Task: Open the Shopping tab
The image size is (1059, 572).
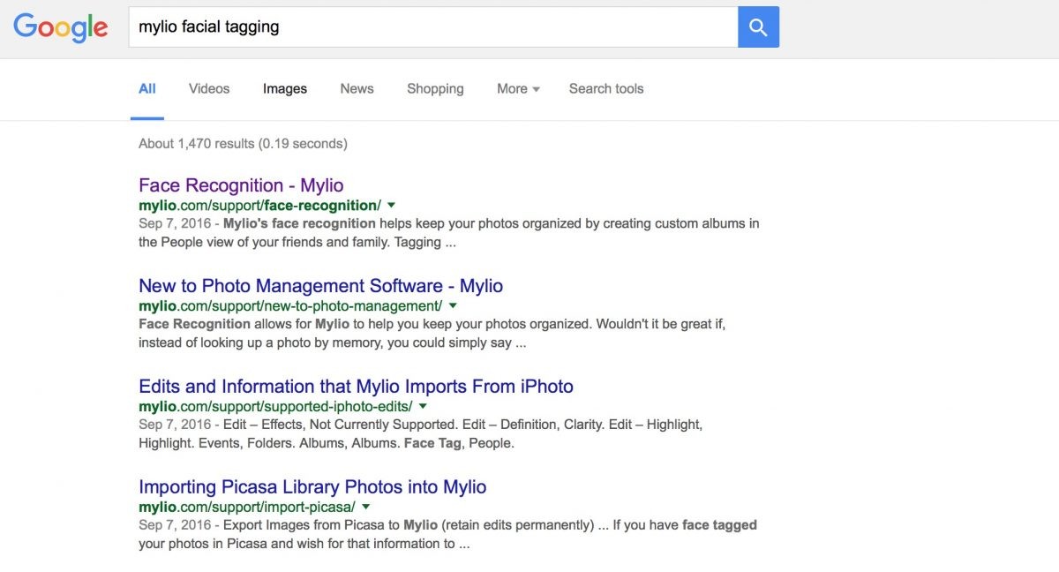Action: [x=435, y=88]
